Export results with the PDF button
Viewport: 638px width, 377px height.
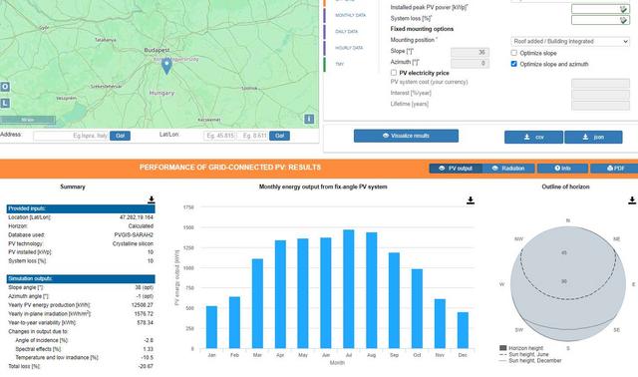click(615, 169)
